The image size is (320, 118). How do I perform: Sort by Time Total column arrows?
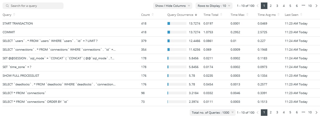pos(221,15)
